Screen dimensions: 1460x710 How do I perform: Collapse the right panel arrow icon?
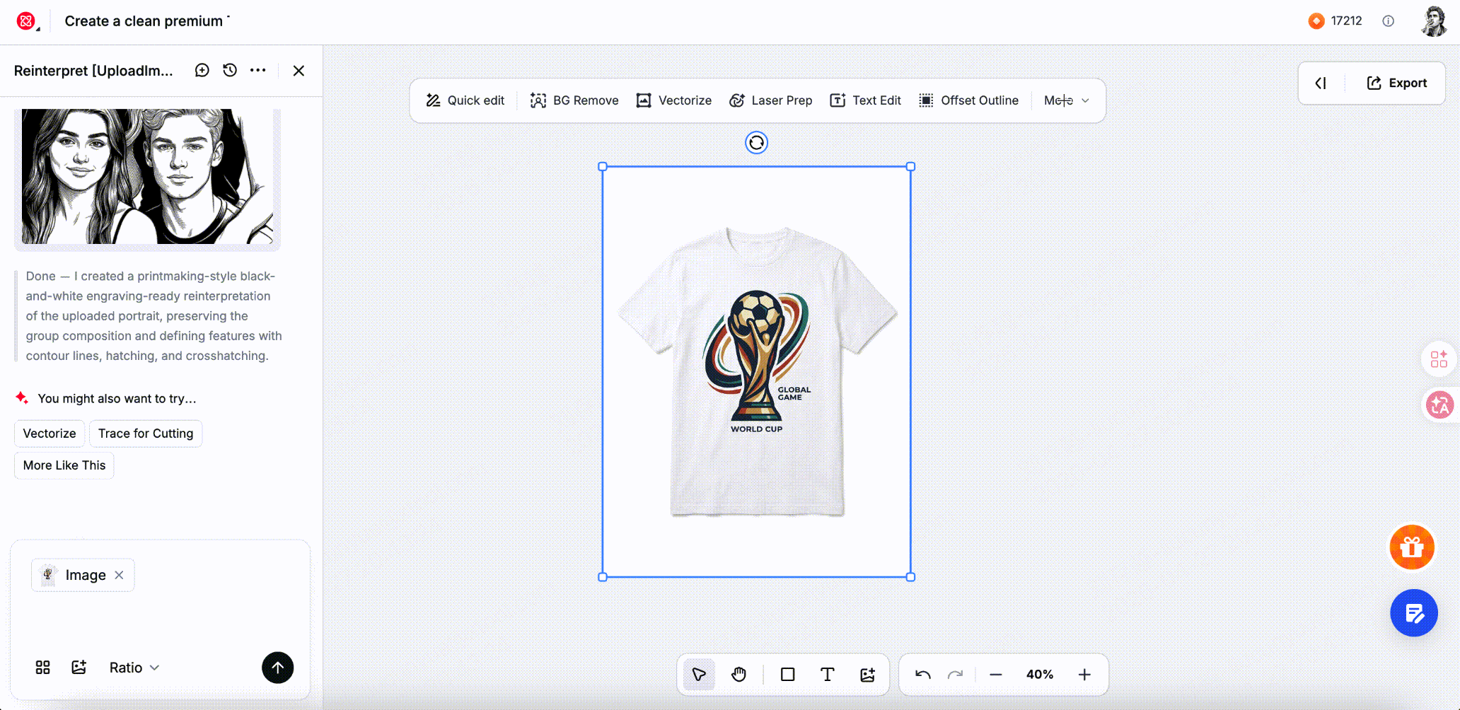pos(1321,83)
